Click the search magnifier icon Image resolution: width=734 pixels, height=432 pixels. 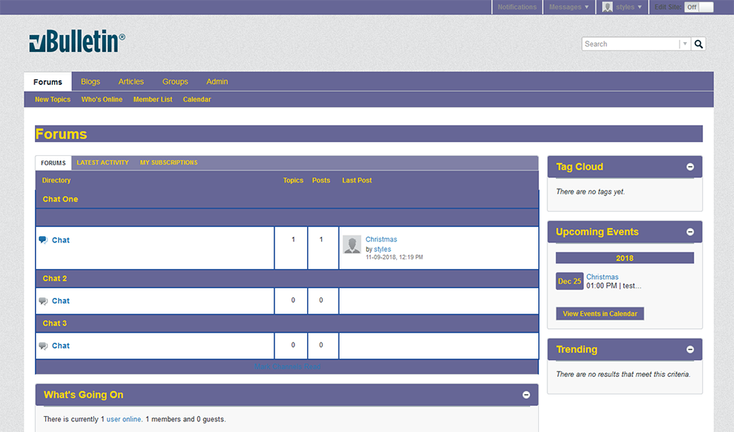point(698,44)
